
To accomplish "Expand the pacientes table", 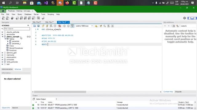I will [x=8, y=41].
